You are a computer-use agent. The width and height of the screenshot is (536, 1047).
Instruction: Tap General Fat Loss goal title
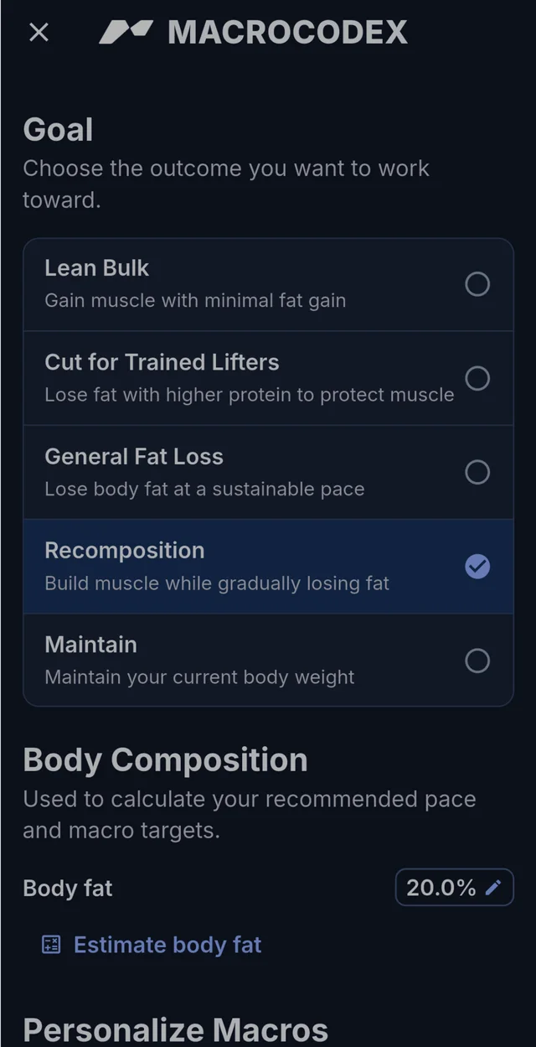[x=134, y=456]
